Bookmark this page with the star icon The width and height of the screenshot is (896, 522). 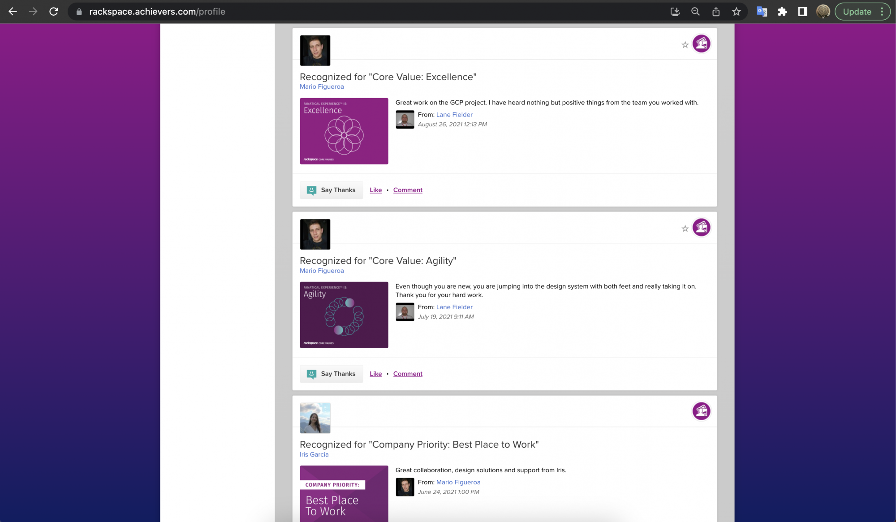tap(736, 12)
